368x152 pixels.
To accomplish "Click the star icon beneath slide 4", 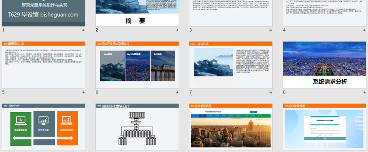I will tap(365, 30).
